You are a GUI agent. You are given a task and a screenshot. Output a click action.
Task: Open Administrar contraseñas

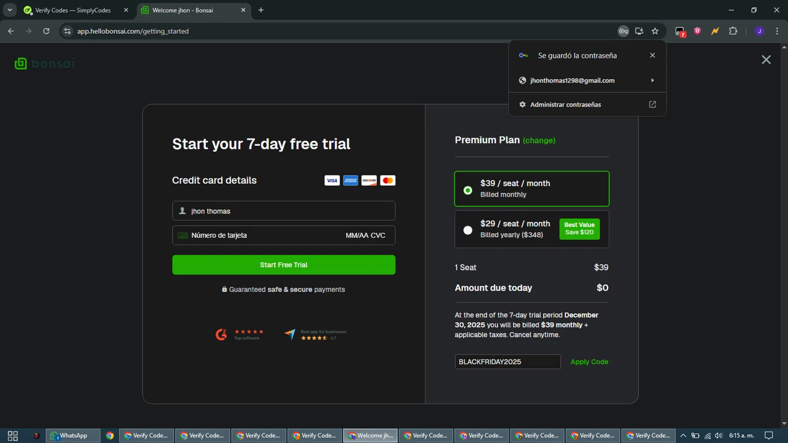pos(587,104)
